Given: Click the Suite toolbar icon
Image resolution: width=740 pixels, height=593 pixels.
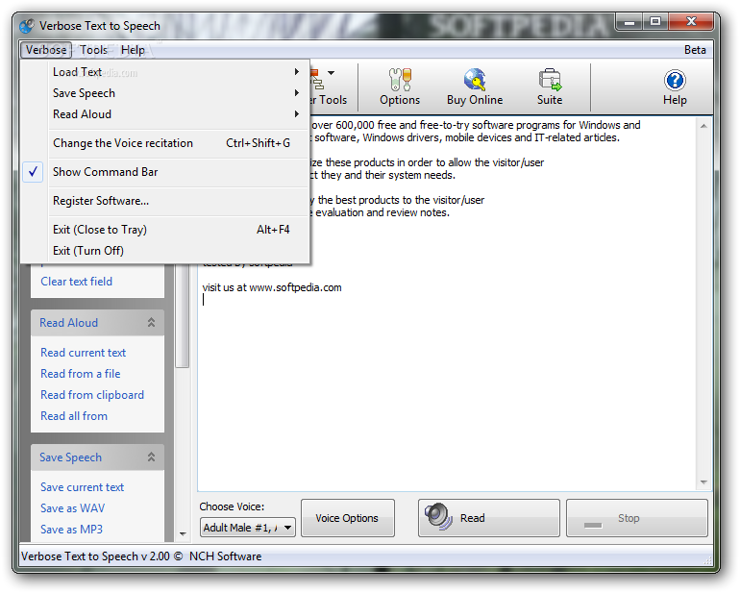Looking at the screenshot, I should click(550, 86).
